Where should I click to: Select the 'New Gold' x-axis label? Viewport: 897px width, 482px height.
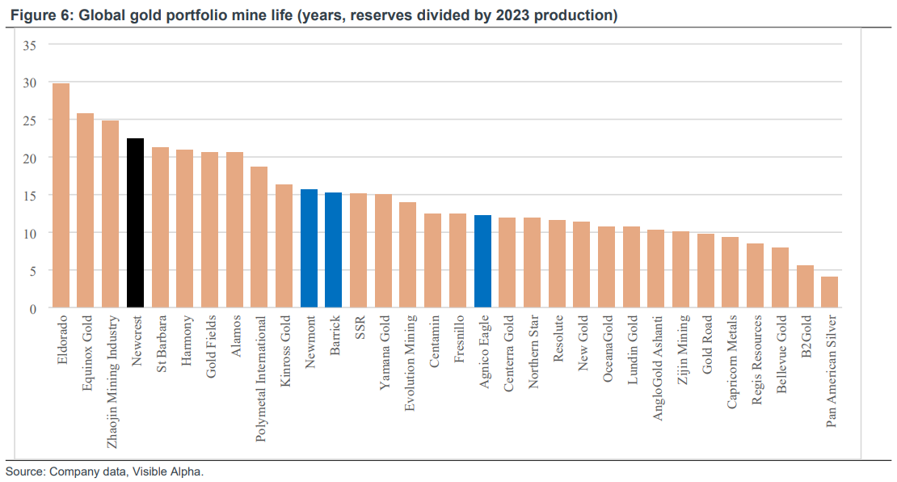[x=583, y=343]
